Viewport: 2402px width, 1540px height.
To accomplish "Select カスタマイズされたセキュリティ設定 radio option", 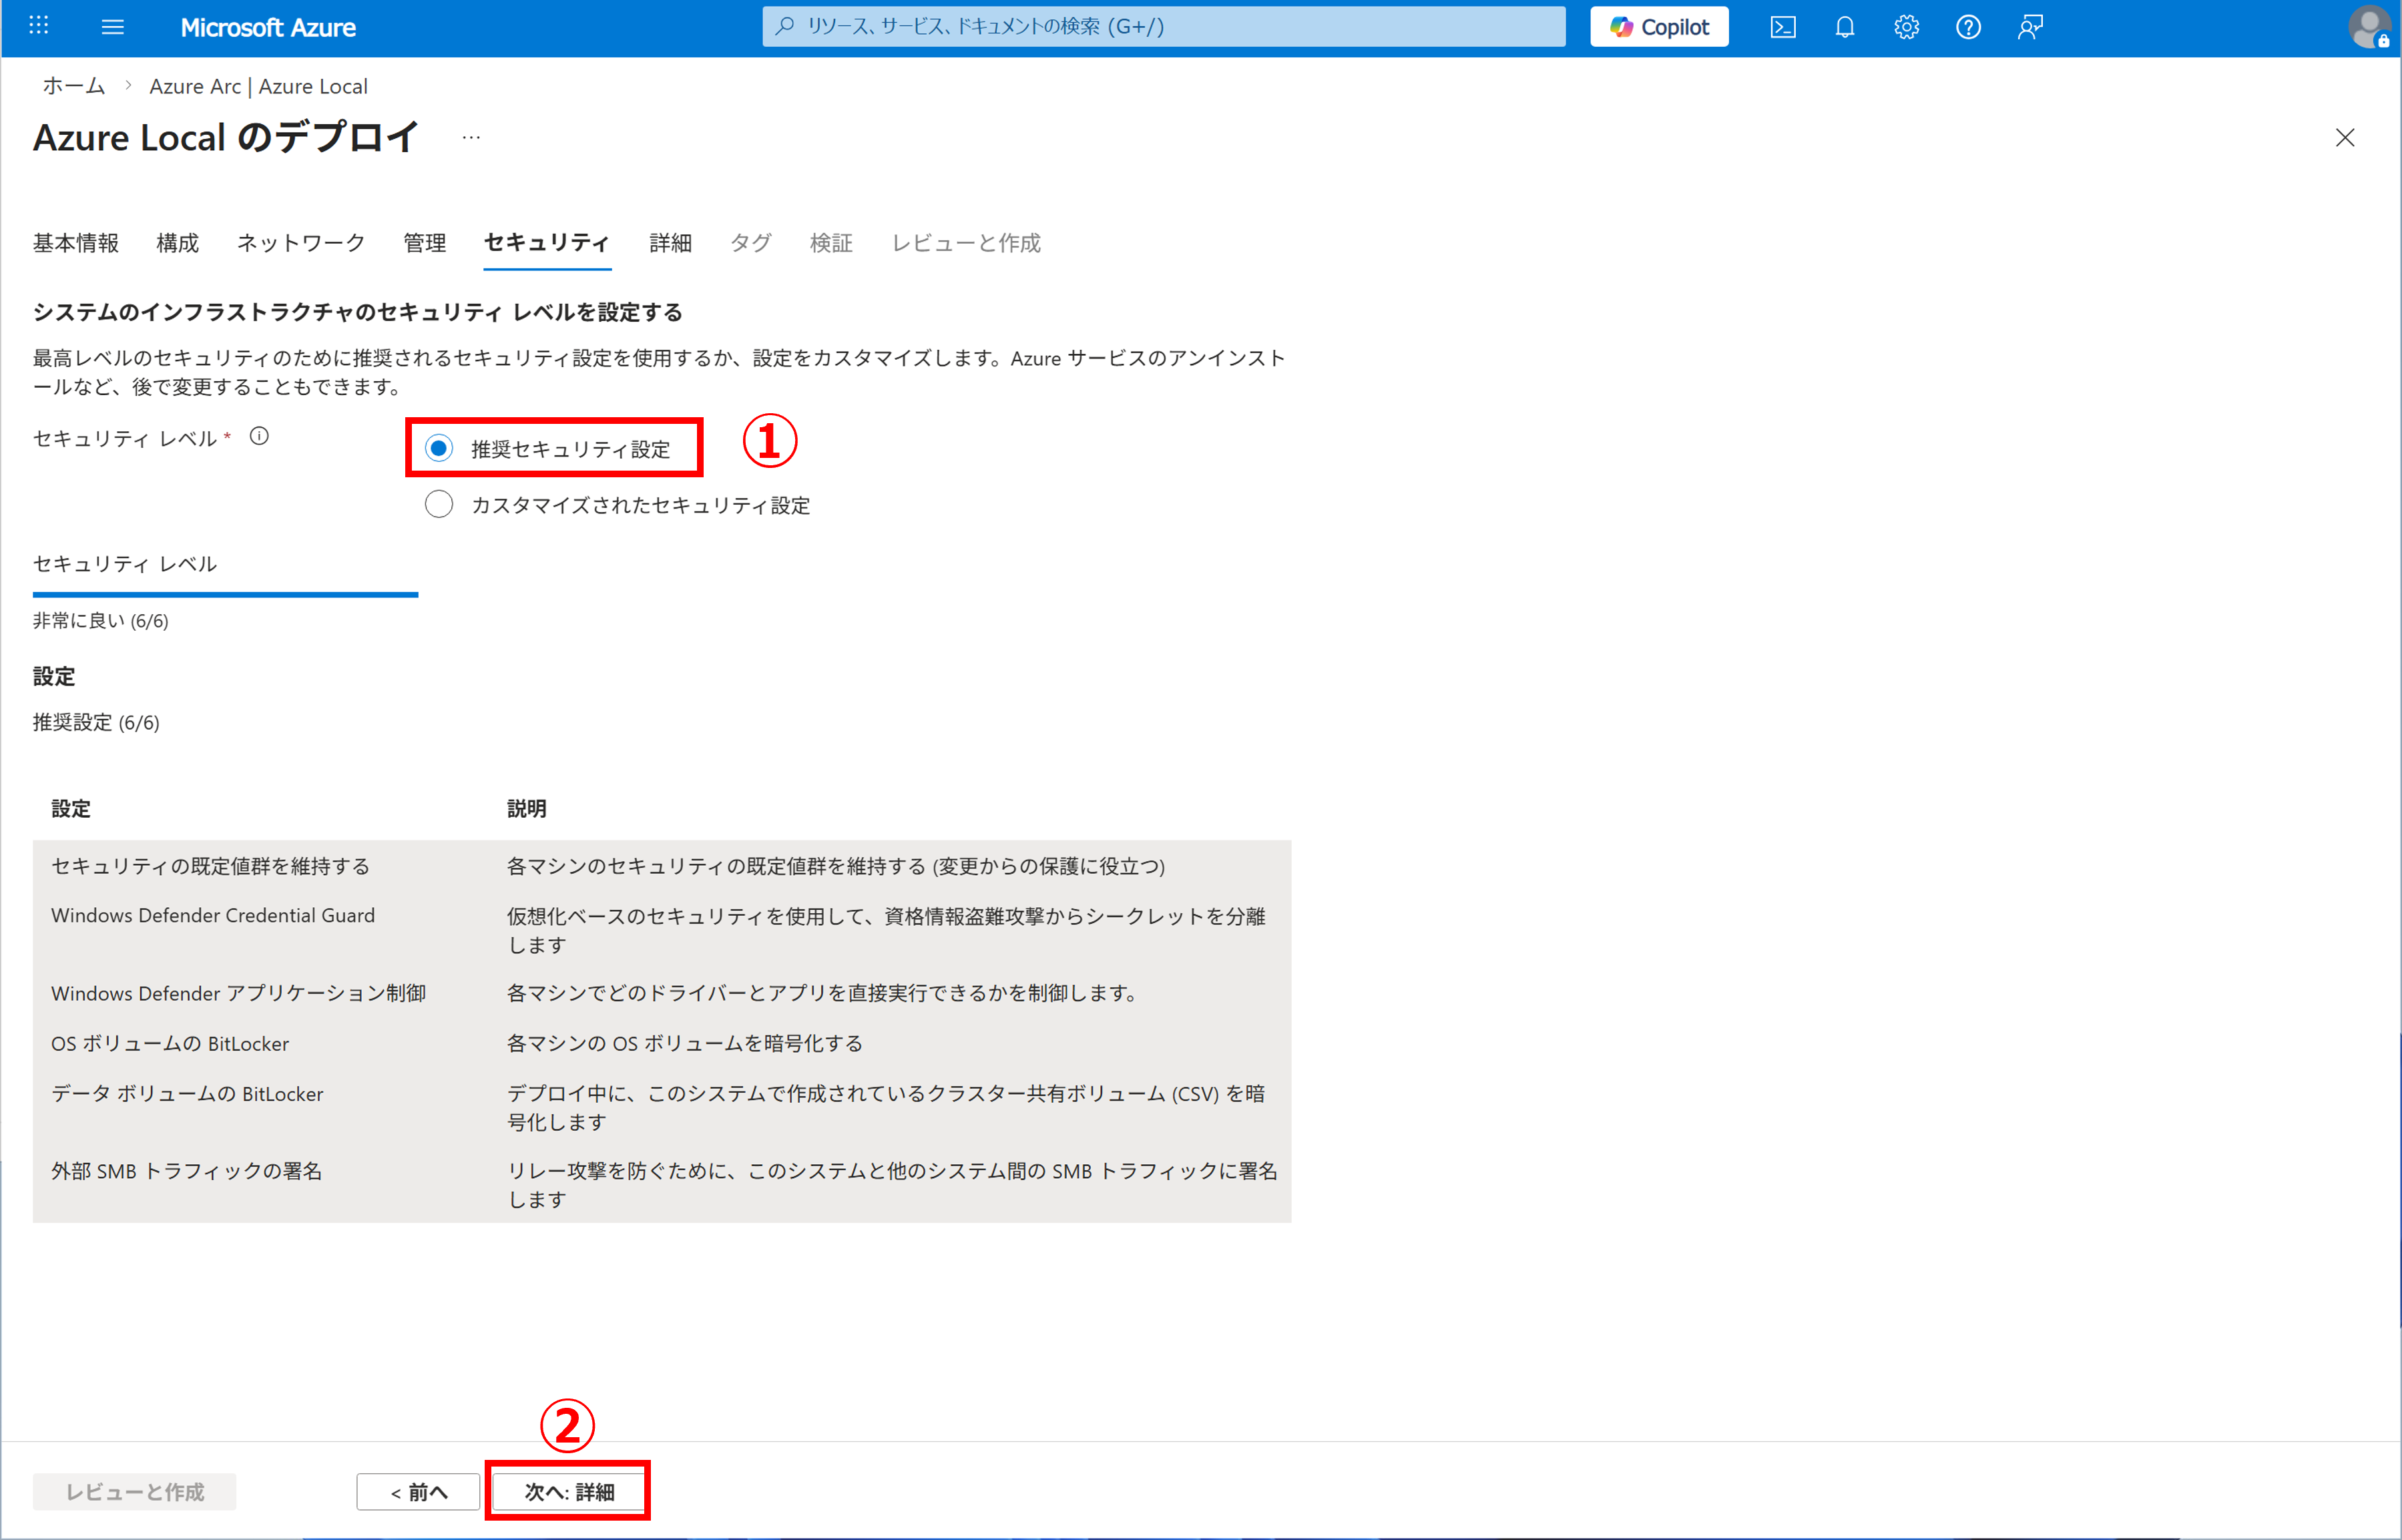I will point(439,504).
